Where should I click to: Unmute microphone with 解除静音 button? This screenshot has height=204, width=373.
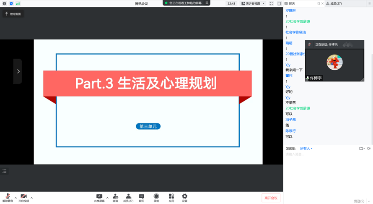click(8, 197)
